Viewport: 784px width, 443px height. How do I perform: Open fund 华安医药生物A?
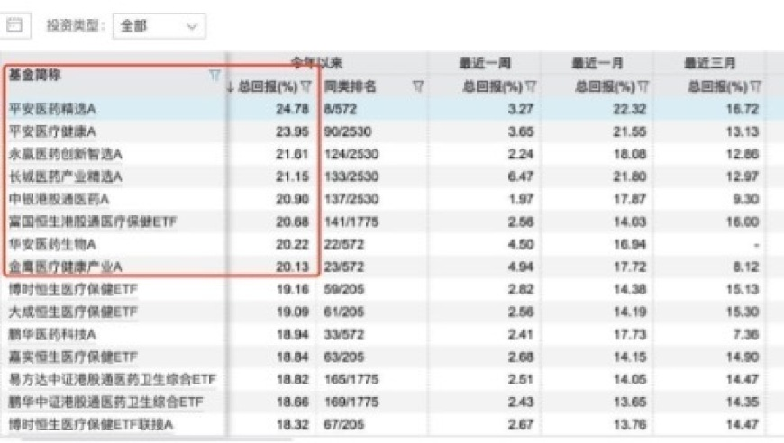52,244
